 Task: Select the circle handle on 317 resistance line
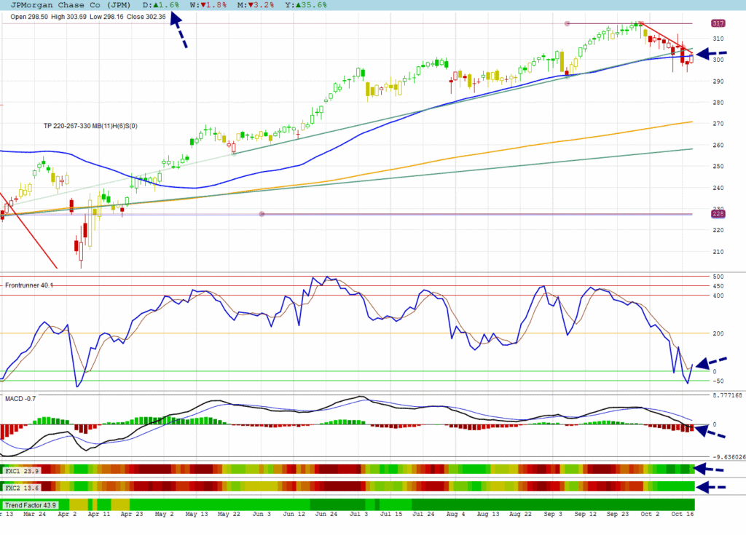[568, 24]
